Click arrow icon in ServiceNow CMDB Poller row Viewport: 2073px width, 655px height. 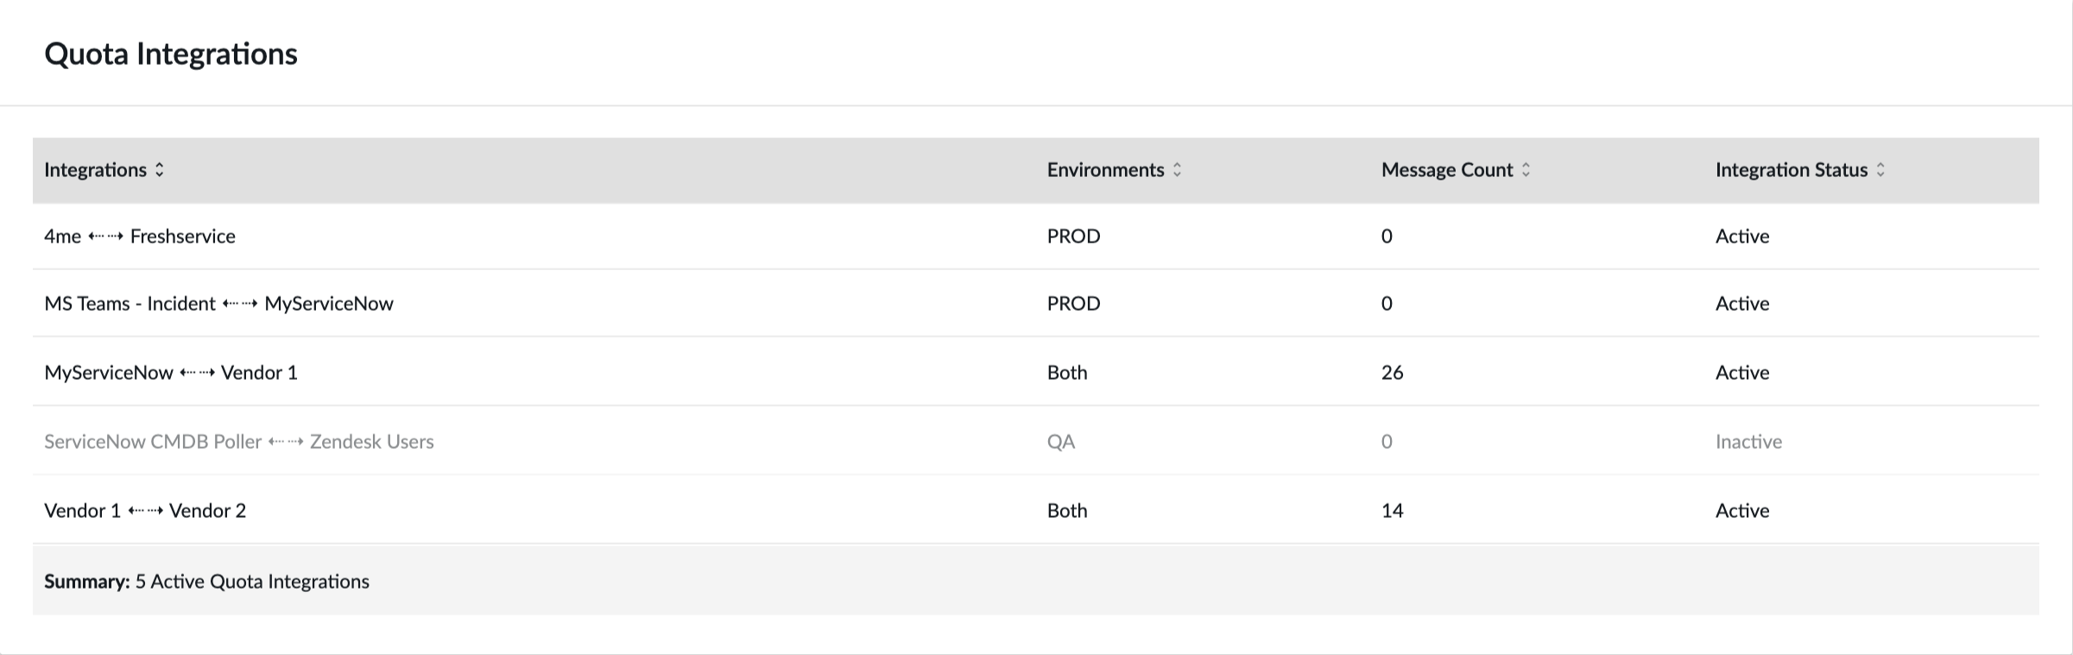click(x=286, y=442)
